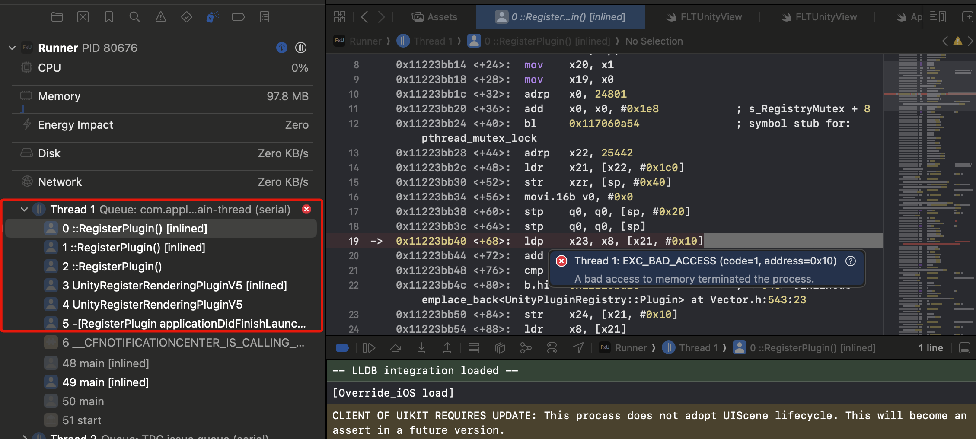Jump to the previous issue
The image size is (976, 439).
click(945, 41)
